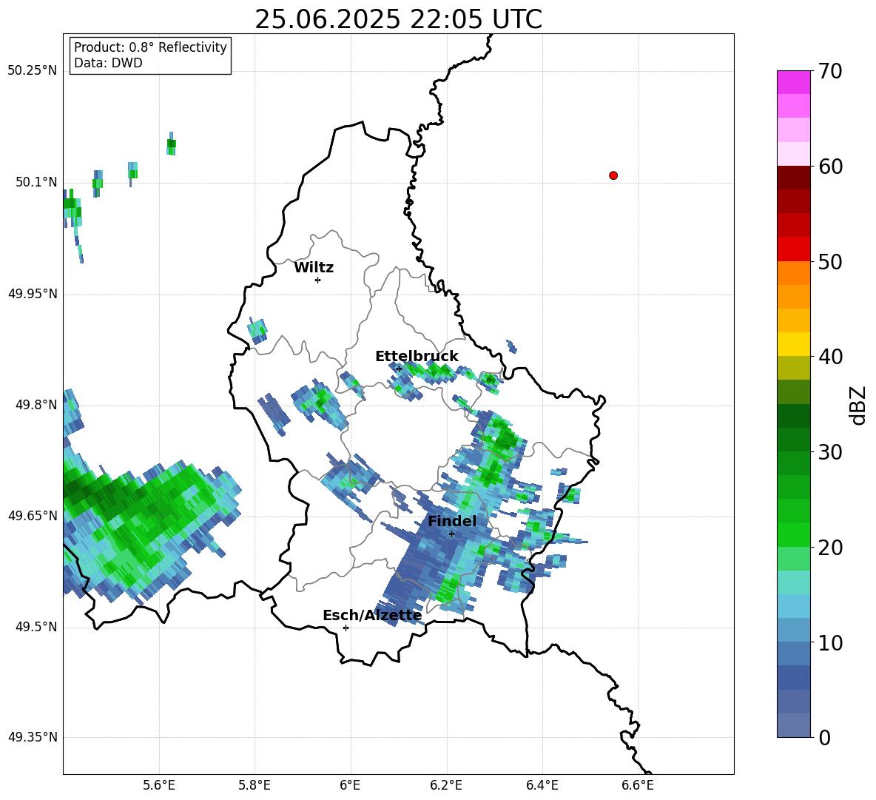Click the 49.8°N latitude label
Screen dimensions: 876x800
pyautogui.click(x=36, y=405)
